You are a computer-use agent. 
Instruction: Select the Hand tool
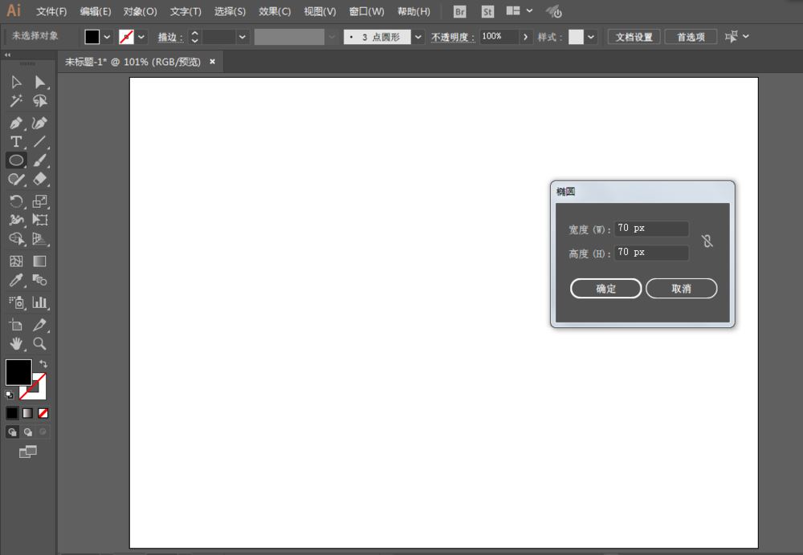click(14, 344)
